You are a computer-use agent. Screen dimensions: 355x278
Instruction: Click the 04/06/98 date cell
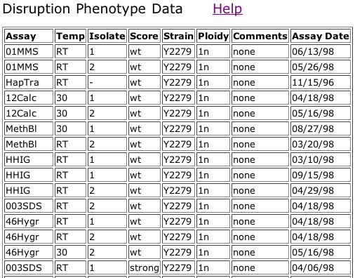click(321, 267)
